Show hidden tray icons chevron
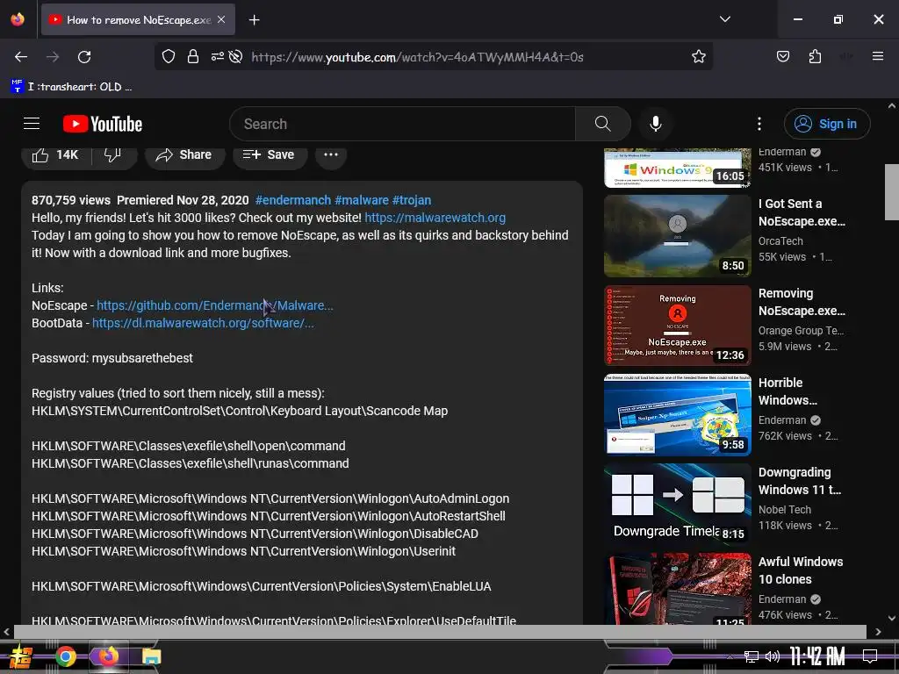The height and width of the screenshot is (674, 899). pyautogui.click(x=730, y=656)
